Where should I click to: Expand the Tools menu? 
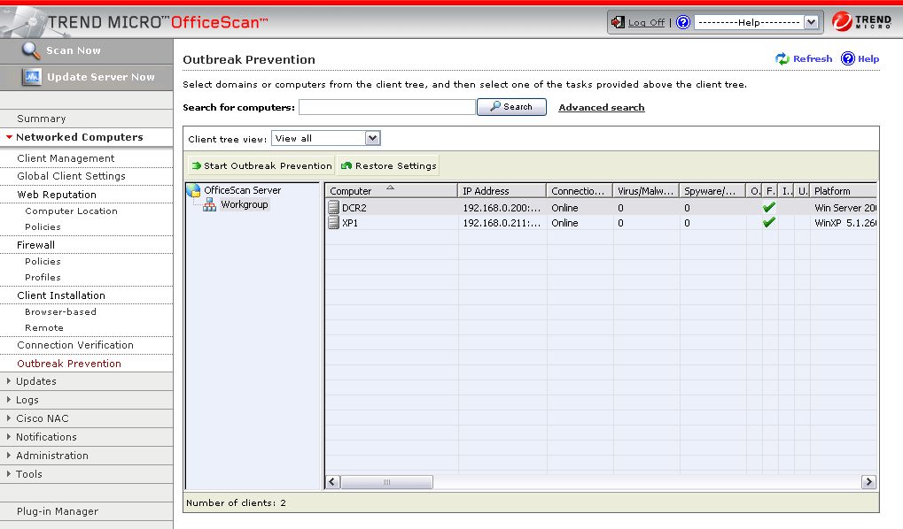tap(9, 474)
